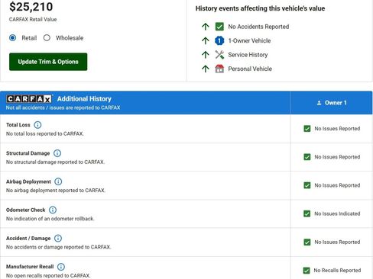Screen dimensions: 373x279
Task: Click the Service History wrench icon
Action: 219,55
